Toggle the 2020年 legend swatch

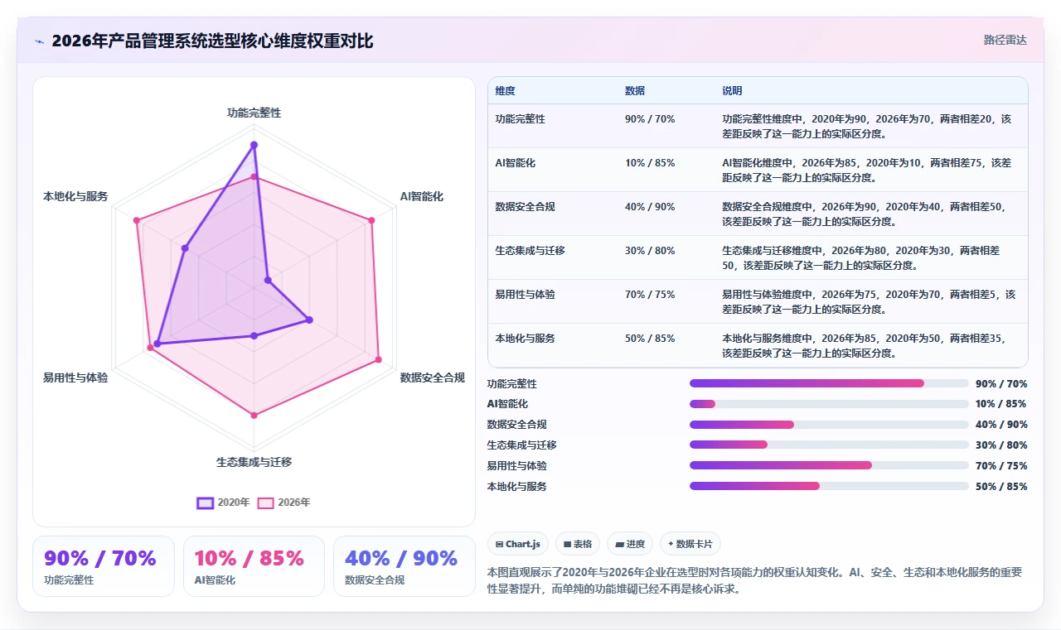205,503
